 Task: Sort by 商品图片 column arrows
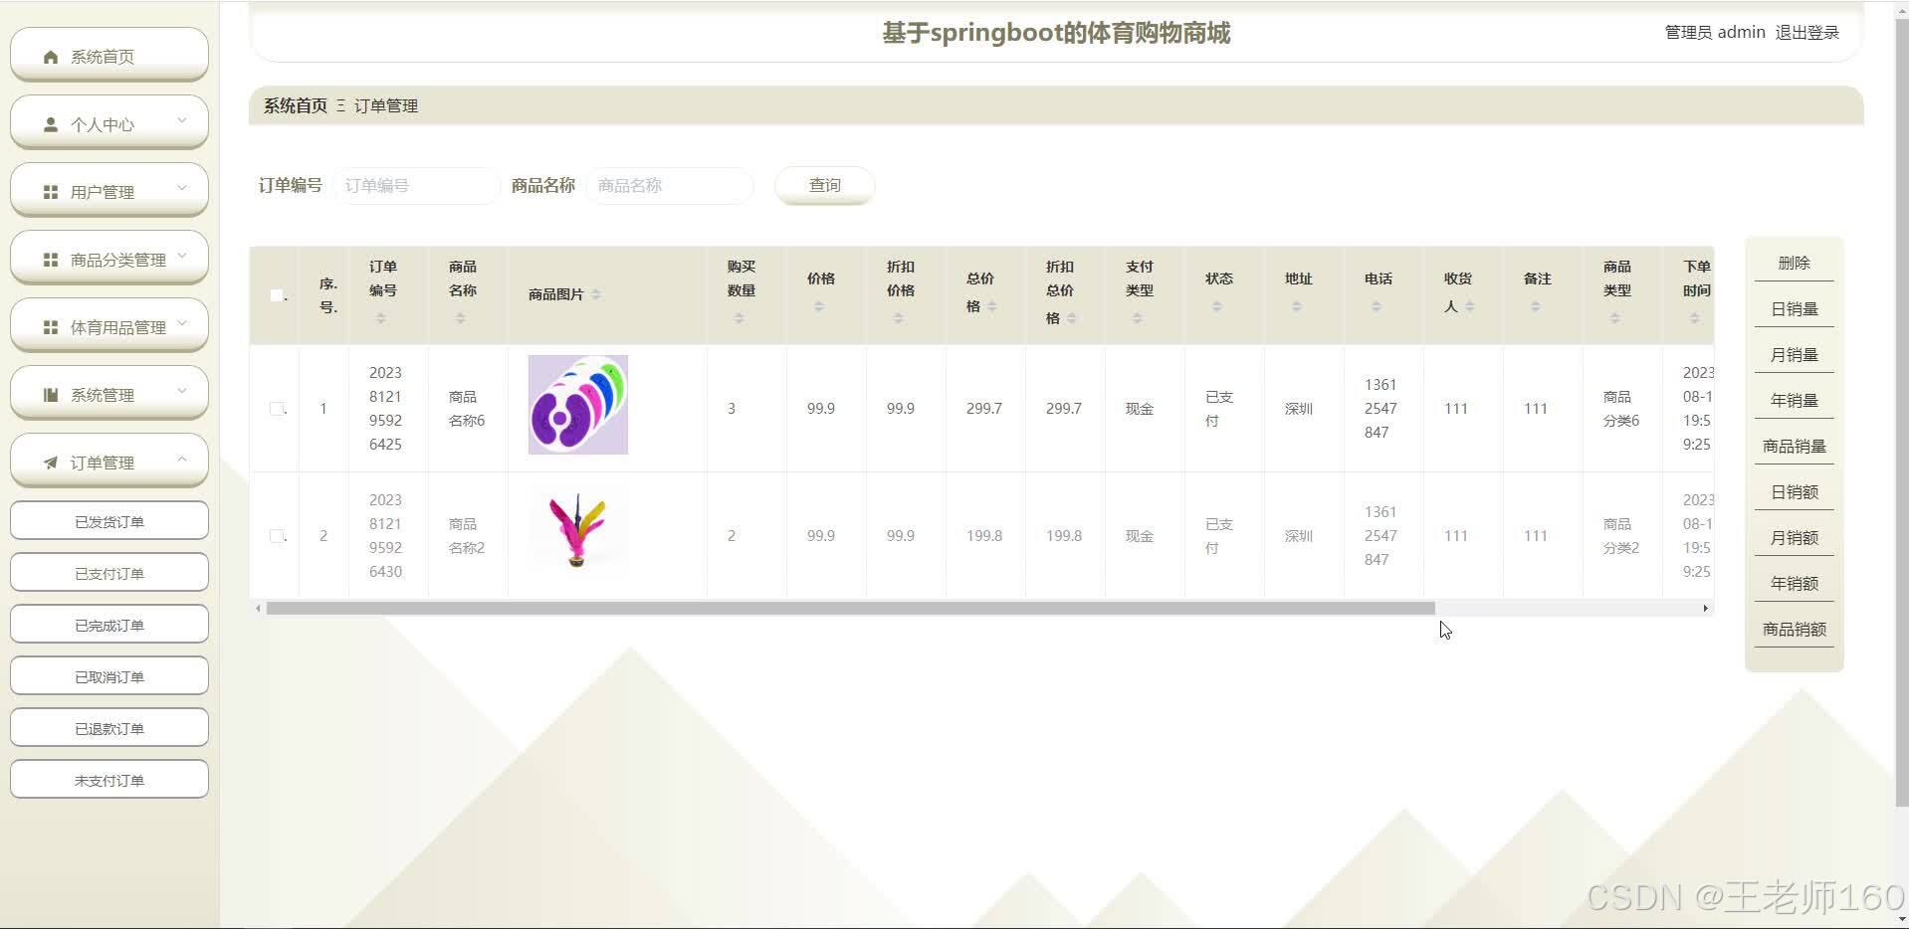click(x=595, y=294)
